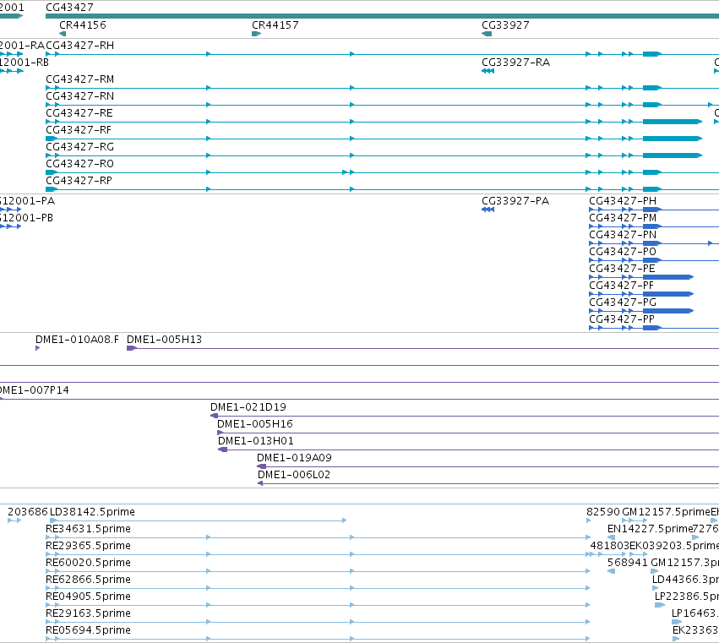Viewport: 719px width, 643px height.
Task: Select the 568941 feature label
Action: point(628,564)
